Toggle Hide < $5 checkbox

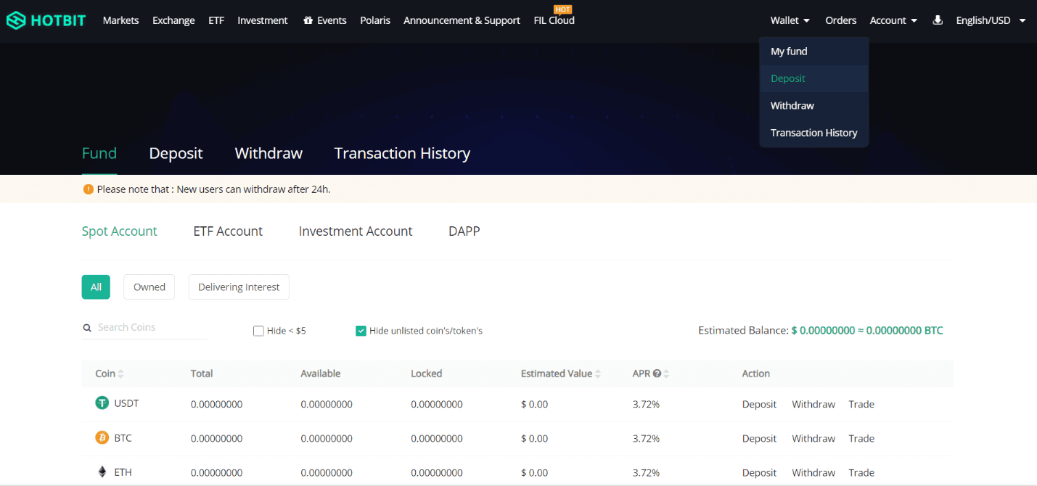tap(258, 331)
